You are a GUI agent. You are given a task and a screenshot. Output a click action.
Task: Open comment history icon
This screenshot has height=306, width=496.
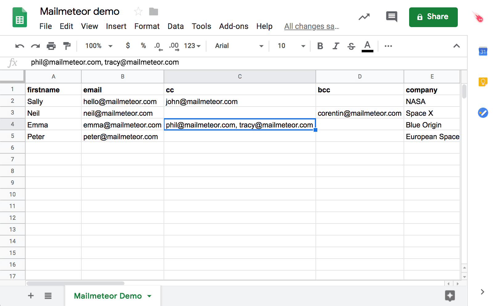click(x=391, y=17)
